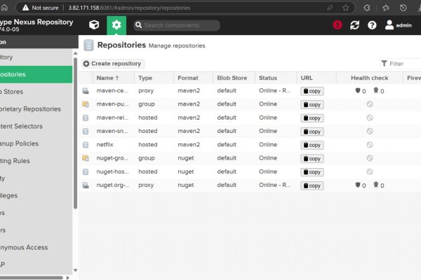The height and width of the screenshot is (280, 421).
Task: Open the netflix repository row
Action: click(x=250, y=145)
